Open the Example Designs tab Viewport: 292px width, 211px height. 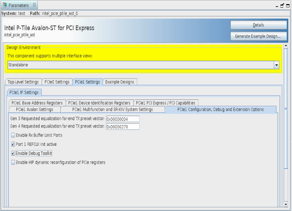pos(120,82)
